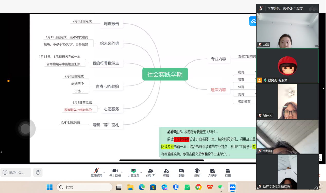Open WPS Office from the taskbar

pos(210,187)
